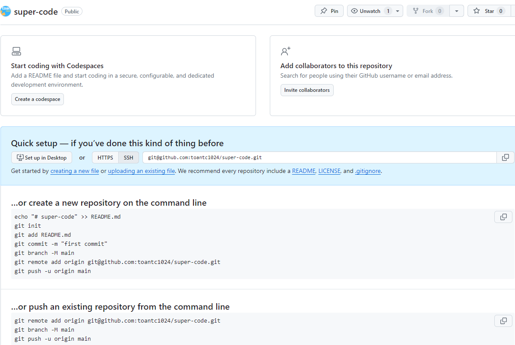515x345 pixels.
Task: Copy the create new repository commands
Action: [x=503, y=217]
